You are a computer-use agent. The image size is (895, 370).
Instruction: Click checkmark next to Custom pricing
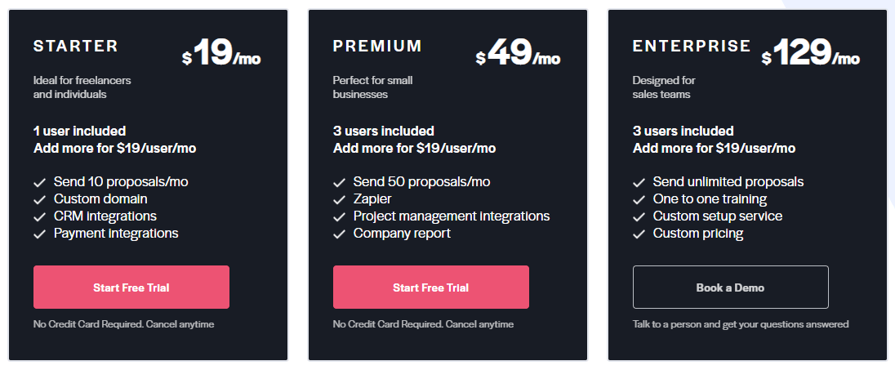(x=639, y=234)
